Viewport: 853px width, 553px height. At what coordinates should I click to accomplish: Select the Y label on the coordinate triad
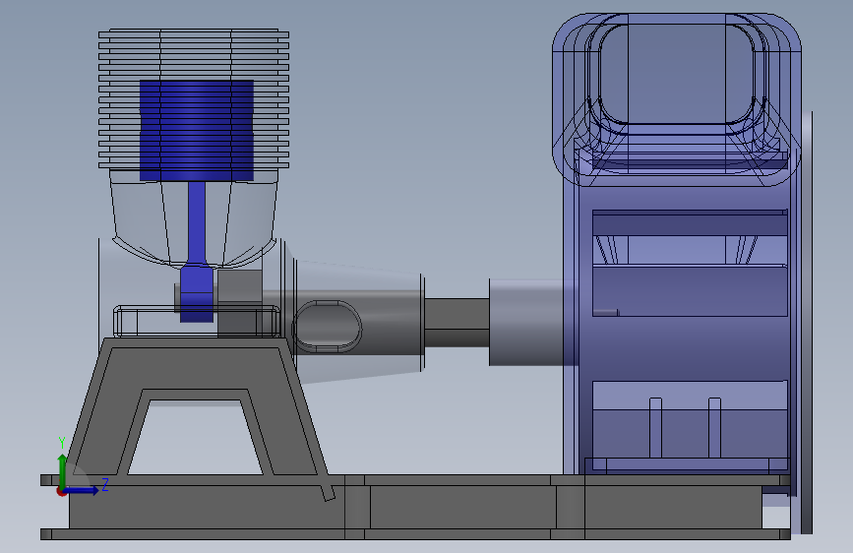[61, 443]
